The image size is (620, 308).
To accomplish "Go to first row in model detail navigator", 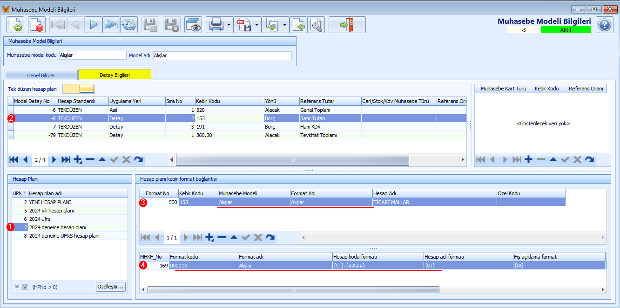I will pos(13,160).
